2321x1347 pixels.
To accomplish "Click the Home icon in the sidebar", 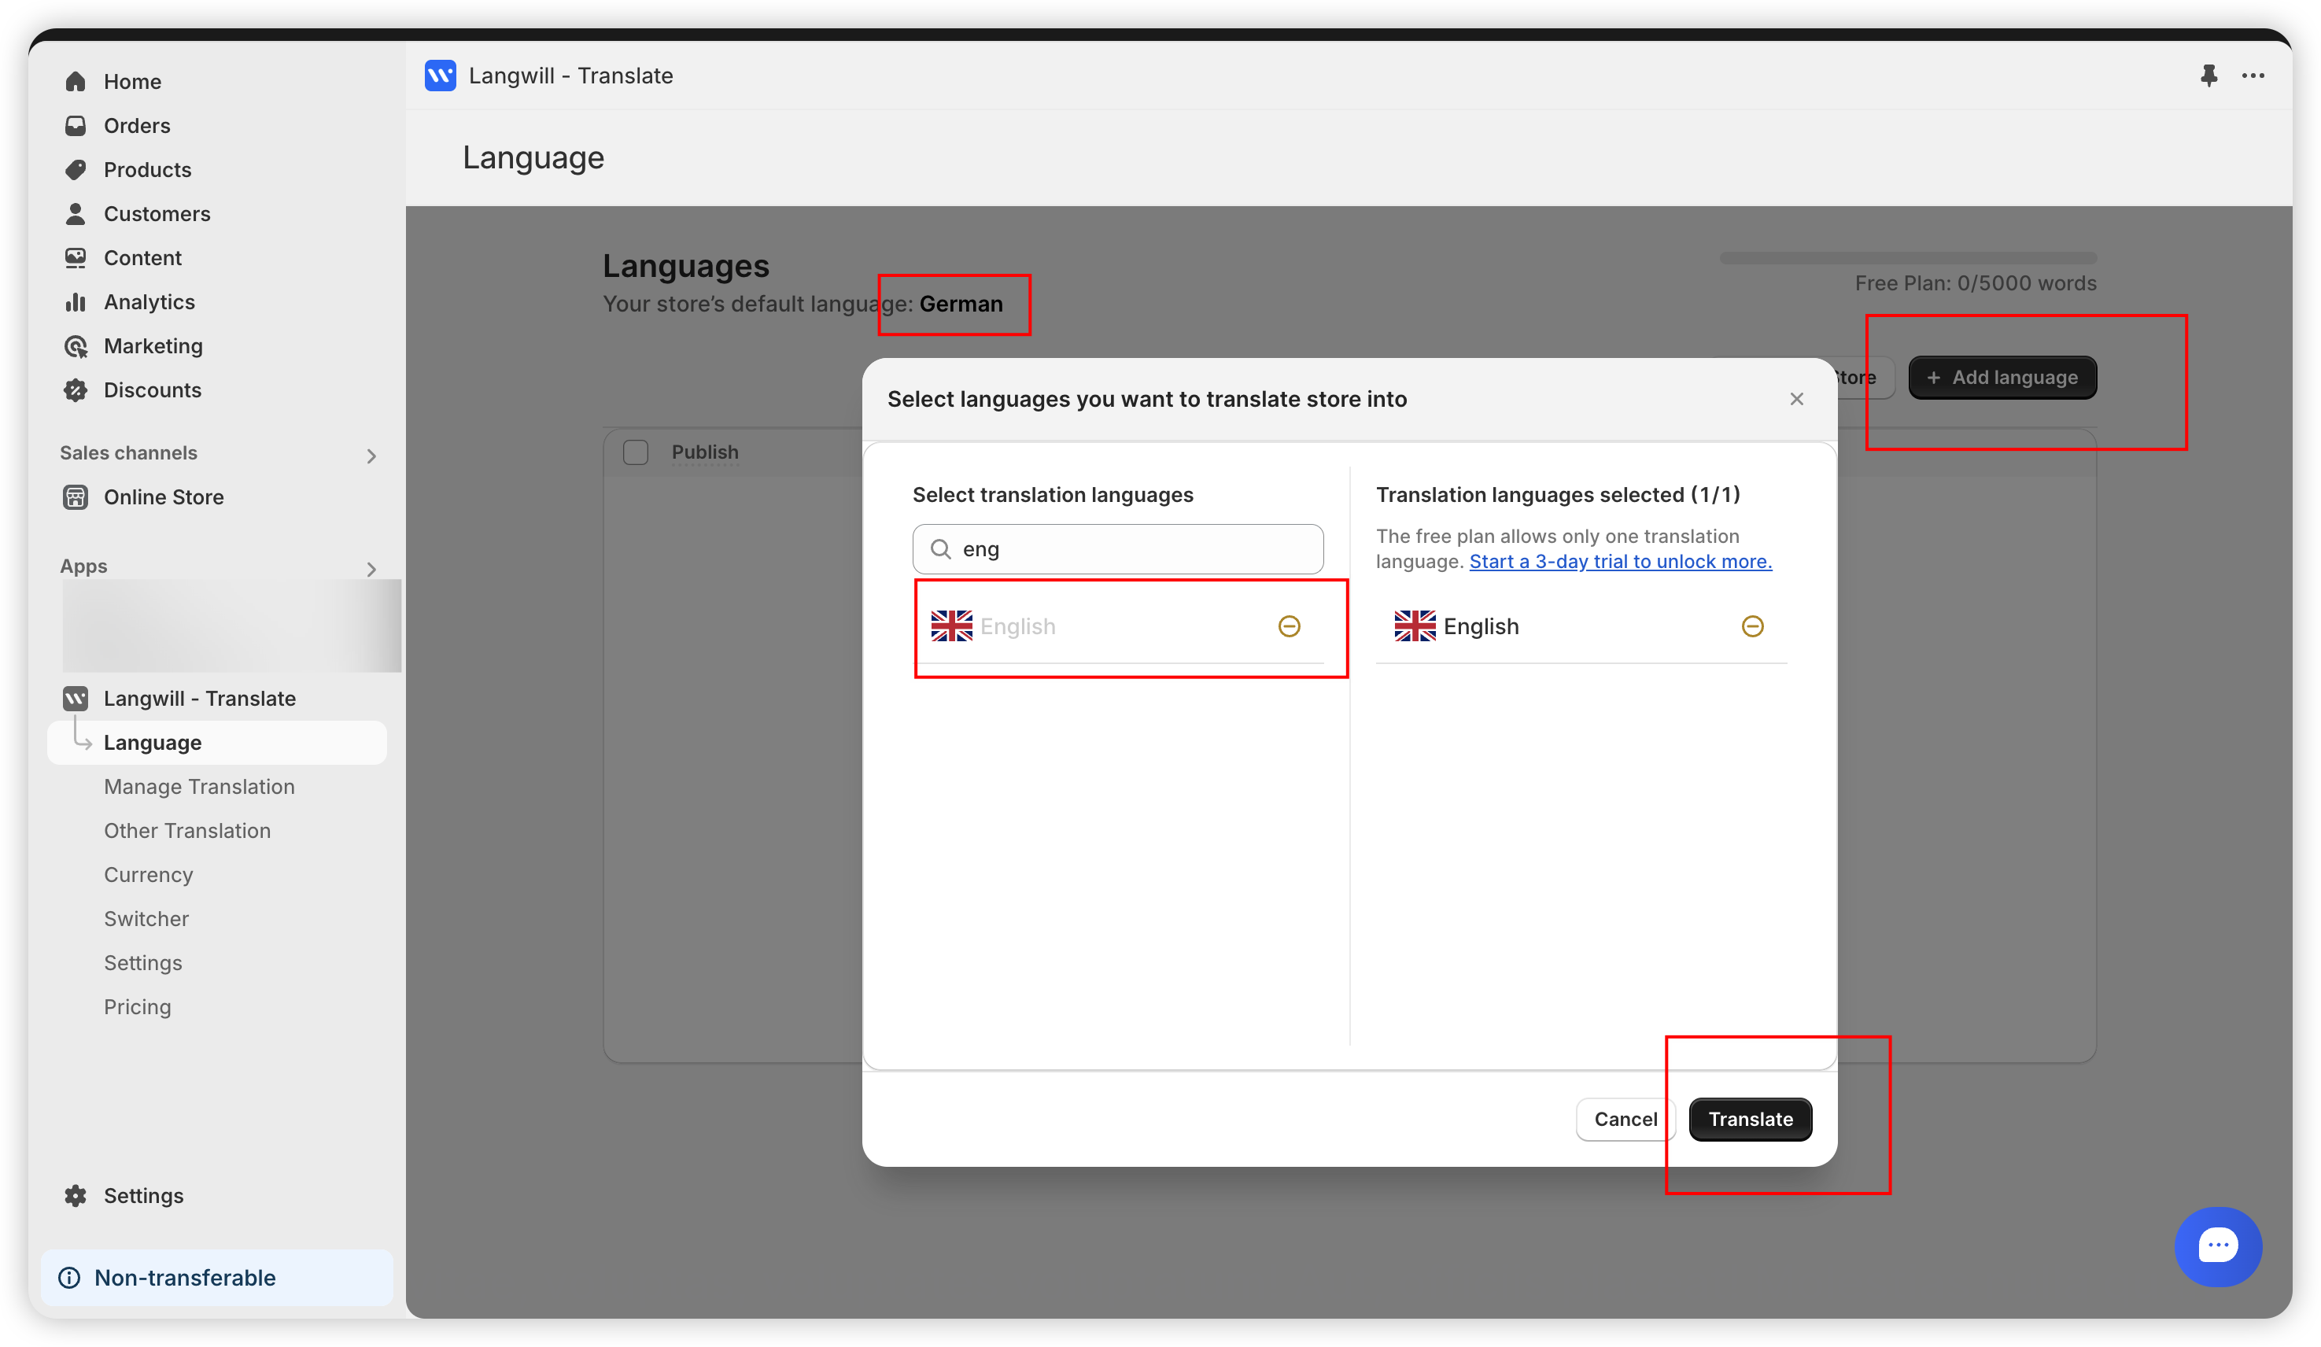I will tap(76, 81).
